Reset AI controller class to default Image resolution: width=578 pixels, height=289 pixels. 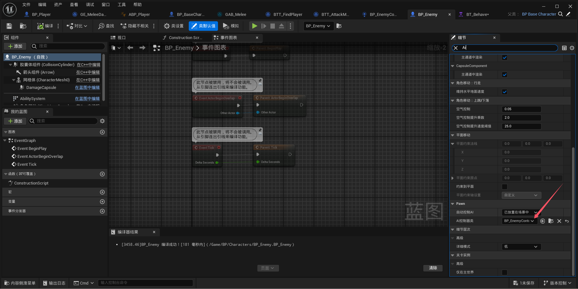567,221
